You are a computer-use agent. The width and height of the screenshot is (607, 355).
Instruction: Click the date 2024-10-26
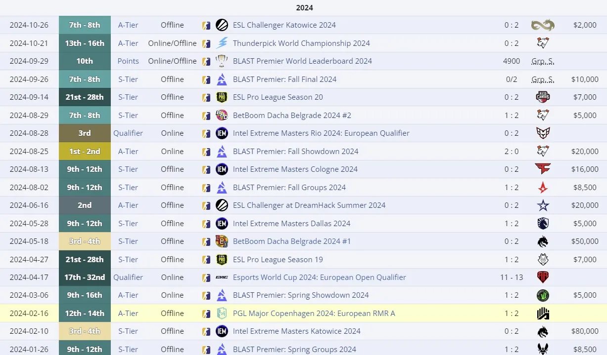29,25
